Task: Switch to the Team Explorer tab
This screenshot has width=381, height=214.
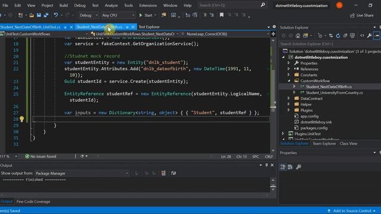Action: [324, 144]
